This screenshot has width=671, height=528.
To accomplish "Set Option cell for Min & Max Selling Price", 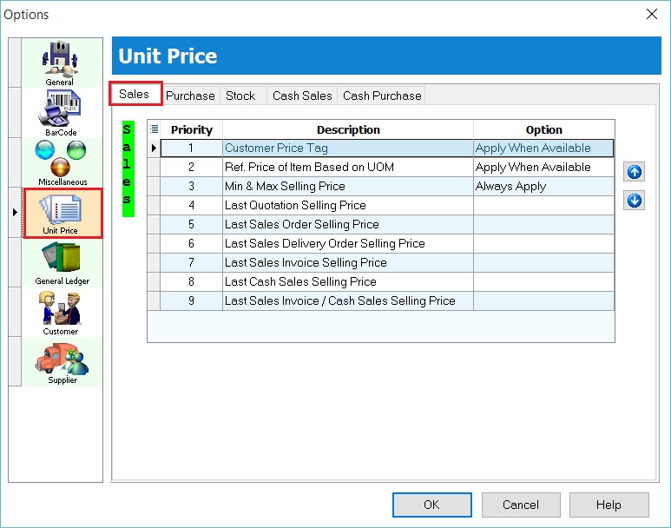I will click(x=543, y=187).
